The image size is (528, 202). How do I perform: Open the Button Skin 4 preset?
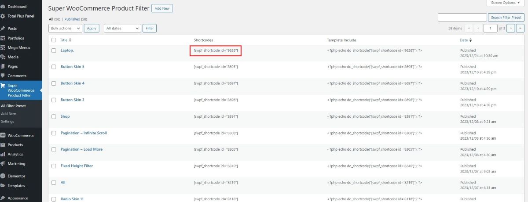73,83
